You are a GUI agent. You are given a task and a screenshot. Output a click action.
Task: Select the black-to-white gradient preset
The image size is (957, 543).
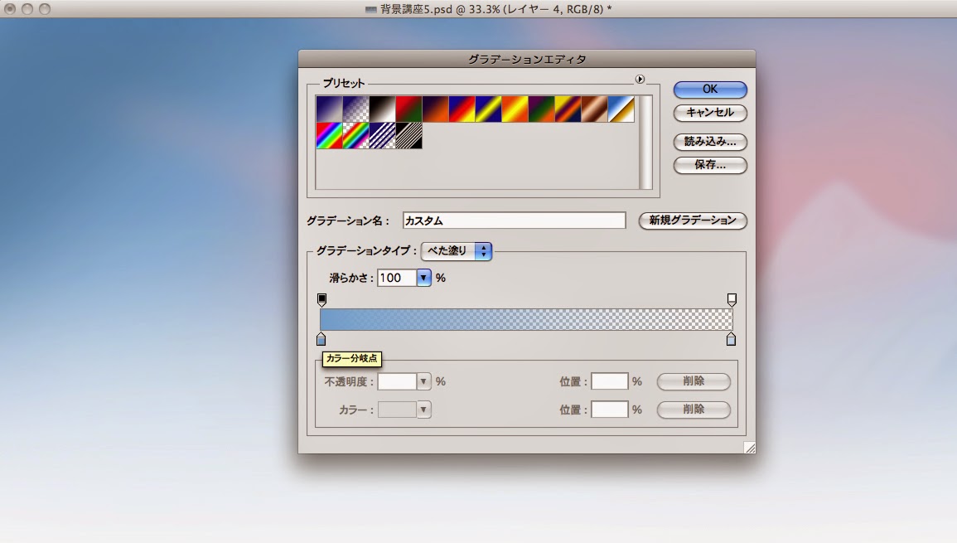pyautogui.click(x=383, y=109)
